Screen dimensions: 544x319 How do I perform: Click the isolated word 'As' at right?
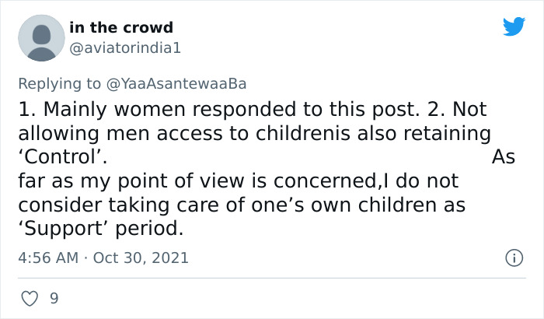(x=504, y=156)
